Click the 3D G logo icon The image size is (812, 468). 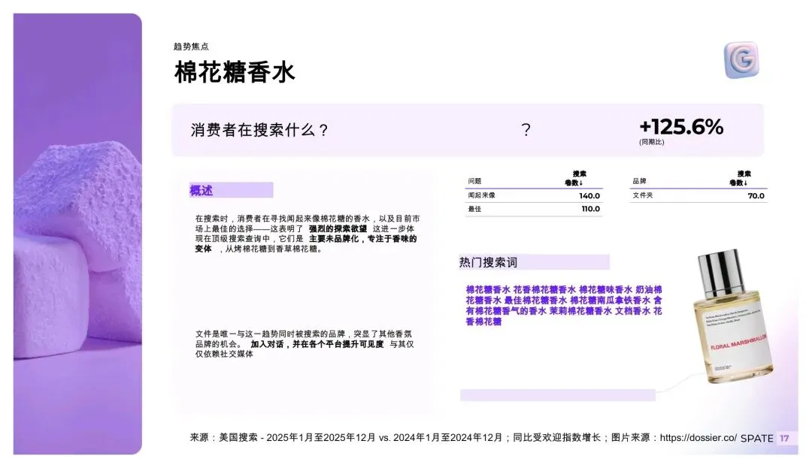point(741,60)
